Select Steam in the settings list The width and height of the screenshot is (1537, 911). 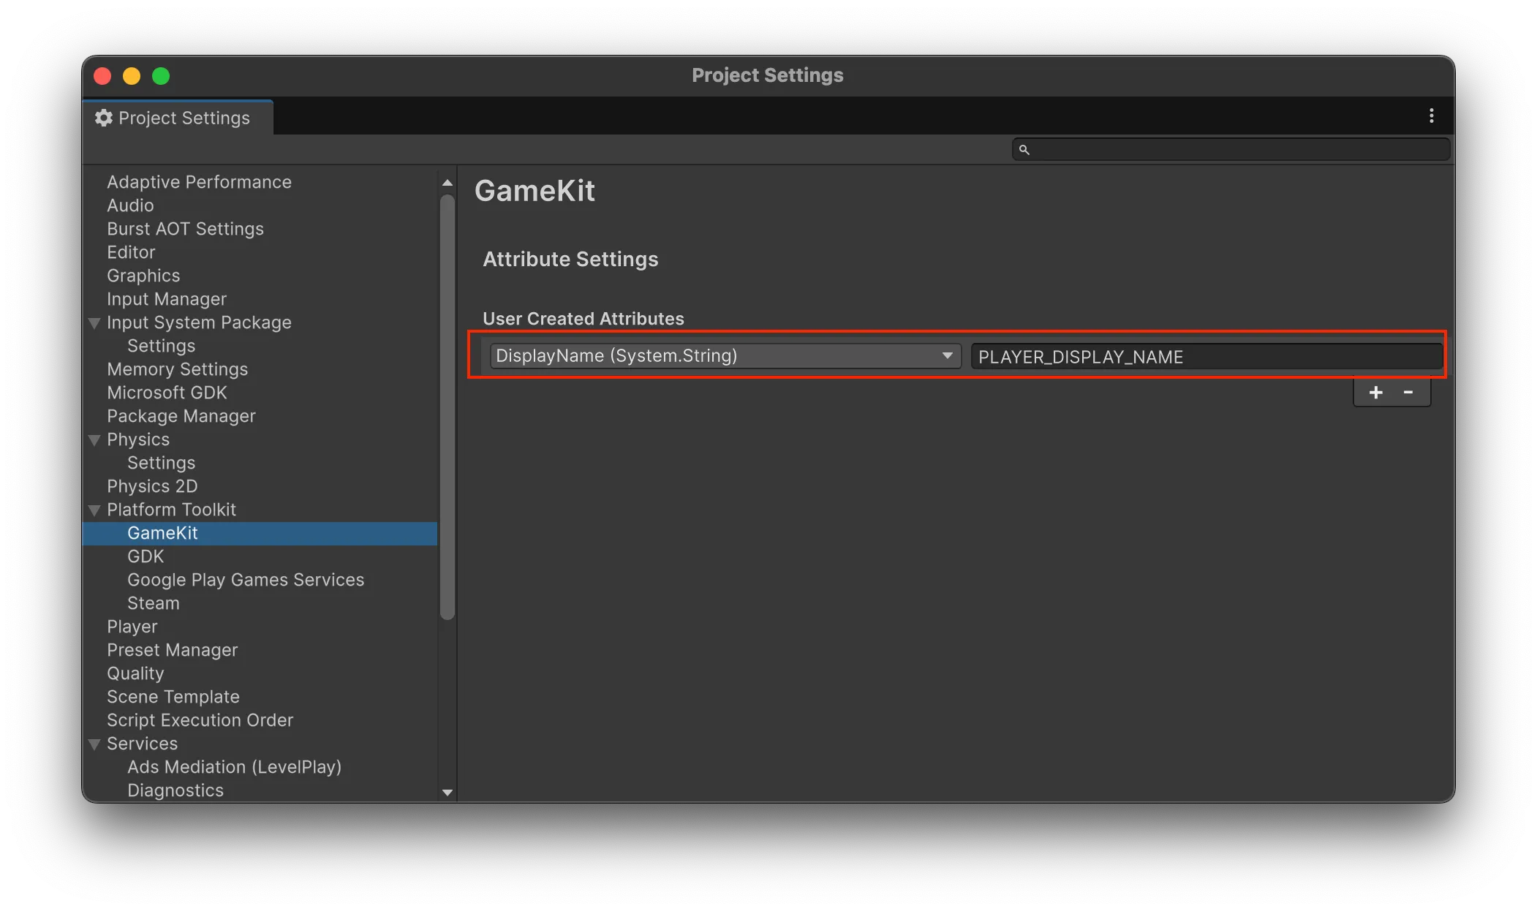[x=153, y=603]
